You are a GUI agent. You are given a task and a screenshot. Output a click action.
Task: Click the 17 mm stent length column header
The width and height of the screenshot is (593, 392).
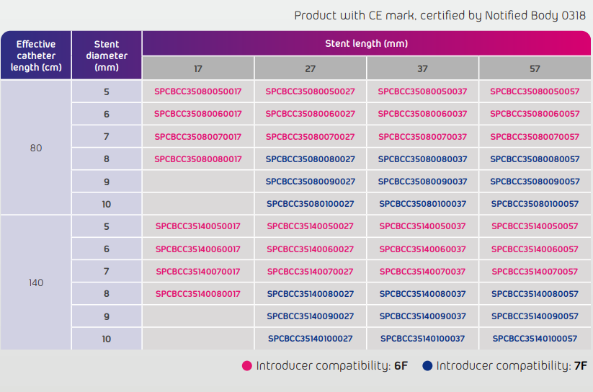(198, 68)
